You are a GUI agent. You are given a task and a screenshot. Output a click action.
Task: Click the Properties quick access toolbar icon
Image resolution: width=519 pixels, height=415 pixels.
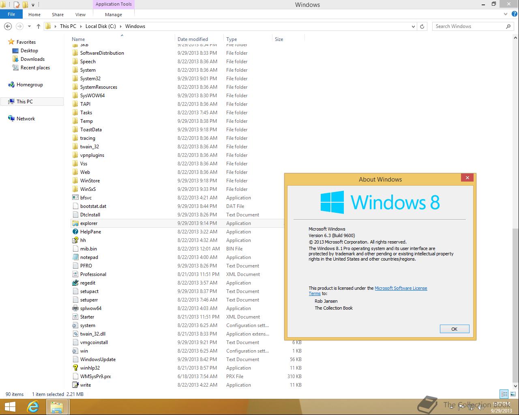[x=17, y=5]
